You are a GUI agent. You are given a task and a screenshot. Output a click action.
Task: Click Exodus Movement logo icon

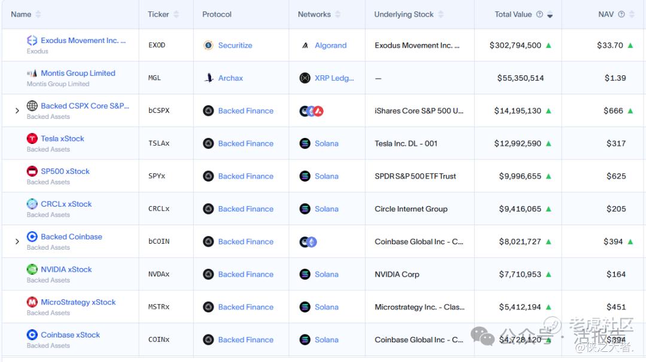pyautogui.click(x=32, y=40)
